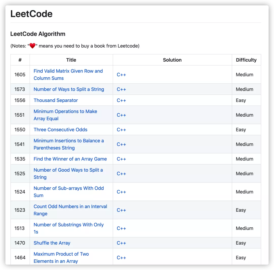Open C++ solution for Three Consecutive Odds
274x270 pixels.
tap(121, 130)
